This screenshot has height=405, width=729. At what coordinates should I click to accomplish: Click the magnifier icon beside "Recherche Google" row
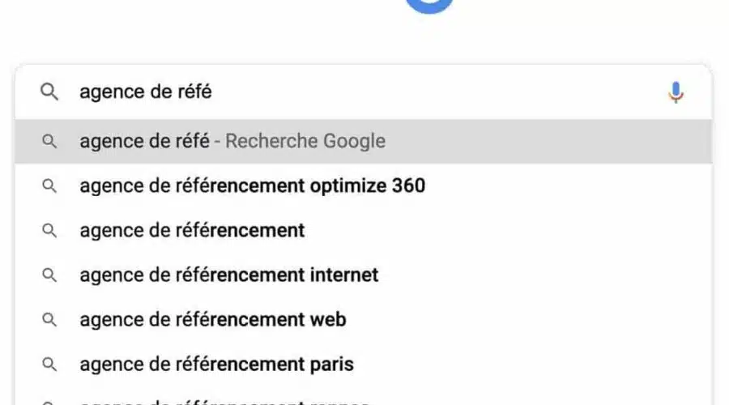(x=49, y=142)
